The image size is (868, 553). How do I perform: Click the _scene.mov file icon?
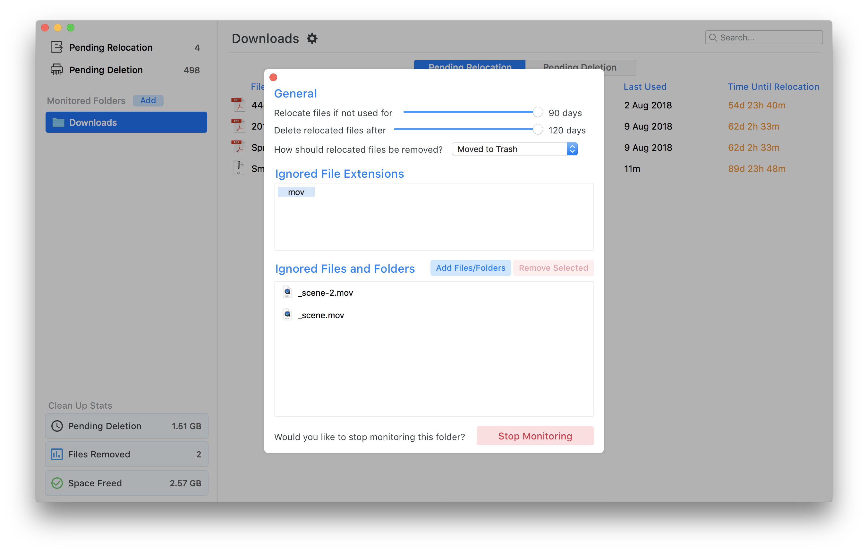pyautogui.click(x=287, y=315)
